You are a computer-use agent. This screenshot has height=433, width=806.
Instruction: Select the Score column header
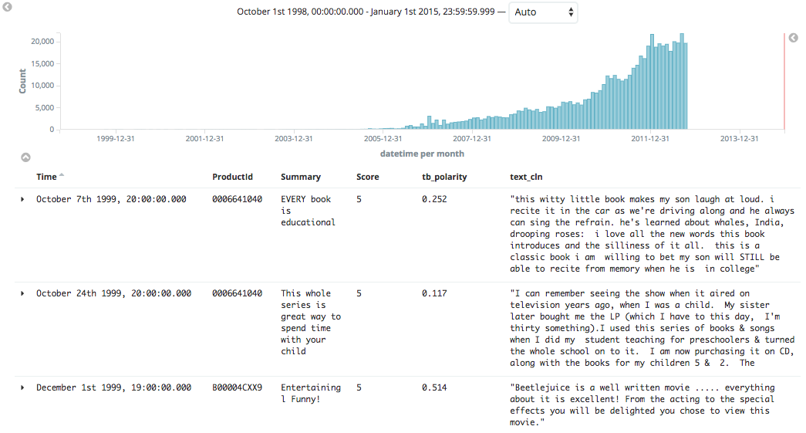click(x=367, y=177)
